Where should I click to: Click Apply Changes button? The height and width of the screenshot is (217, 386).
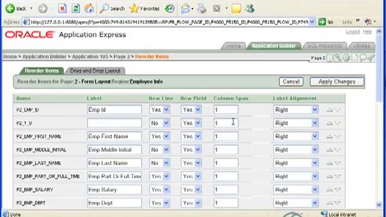(337, 82)
